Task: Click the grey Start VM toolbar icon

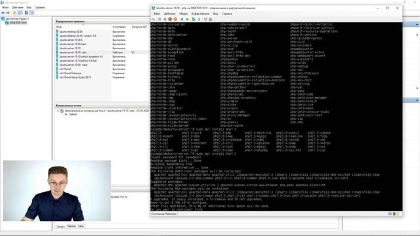Action: point(159,19)
